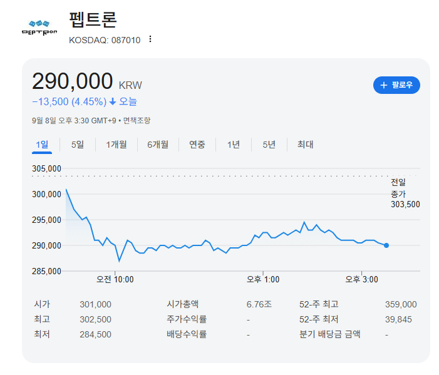Switch to the 1개월 chart tab
The image size is (439, 375).
click(x=116, y=145)
